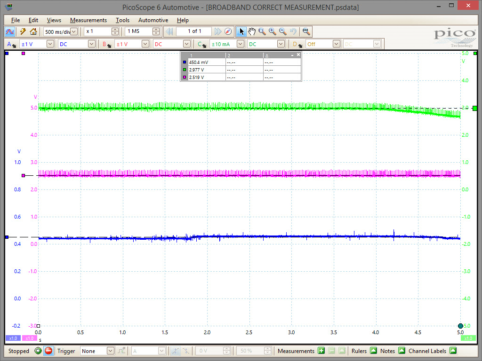The width and height of the screenshot is (482, 361).
Task: Expand the 500 ms/div timebase dropdown
Action: pyautogui.click(x=74, y=31)
